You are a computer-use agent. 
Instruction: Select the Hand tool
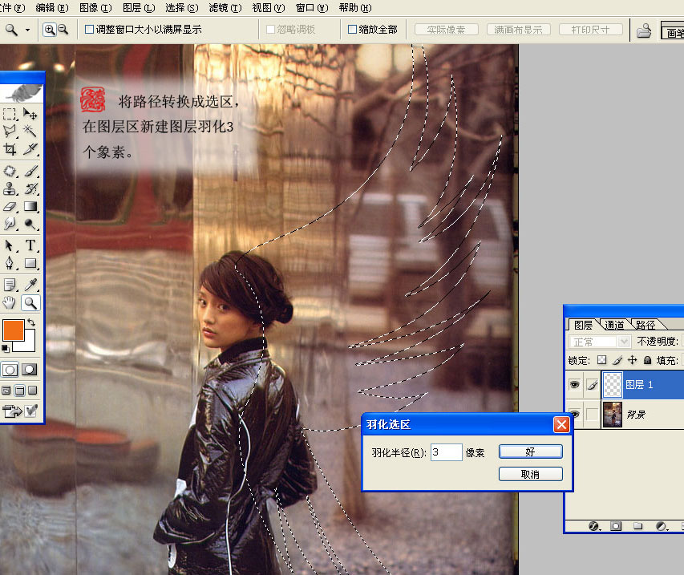click(x=10, y=302)
